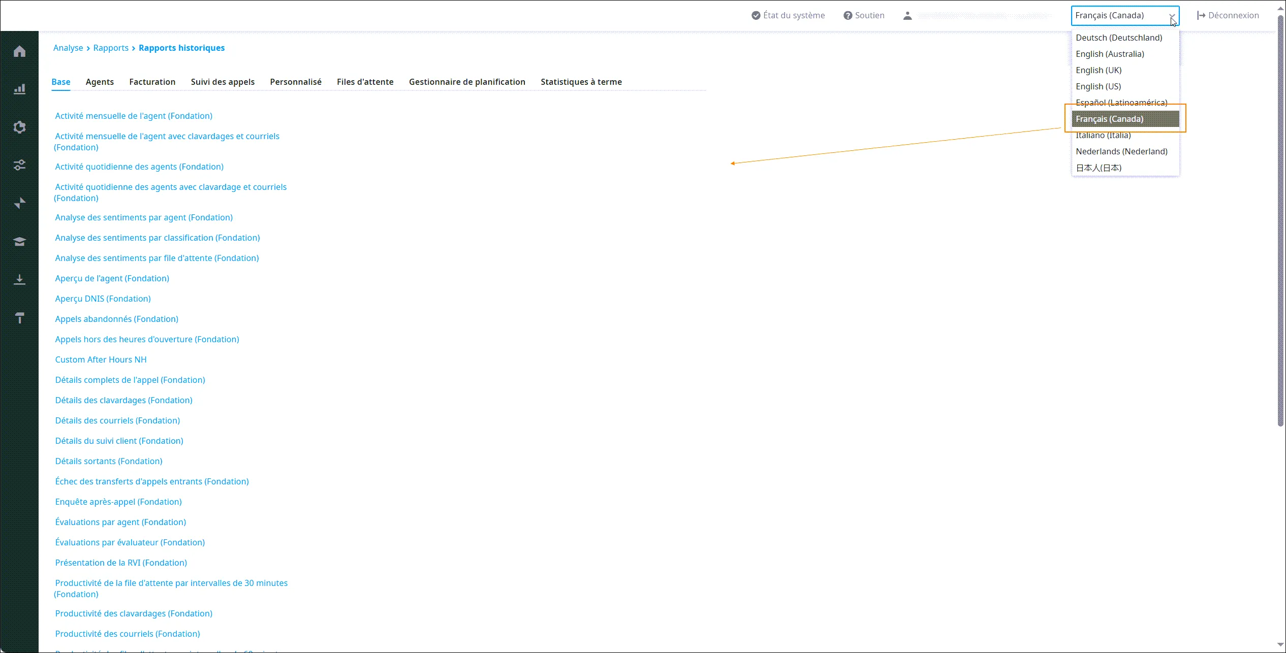This screenshot has width=1286, height=653.
Task: Select Nederlands (Nederland) in the dropdown
Action: pyautogui.click(x=1121, y=151)
